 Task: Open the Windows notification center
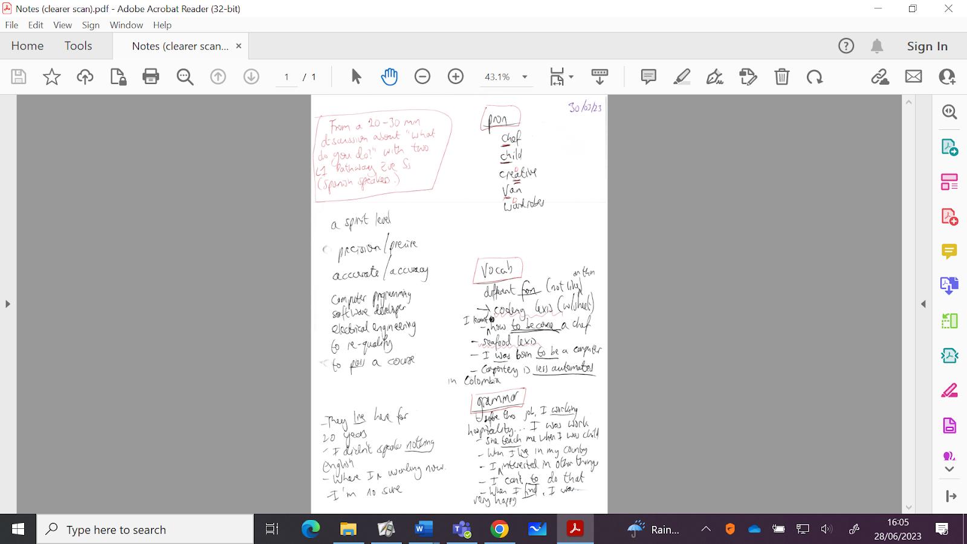coord(942,529)
